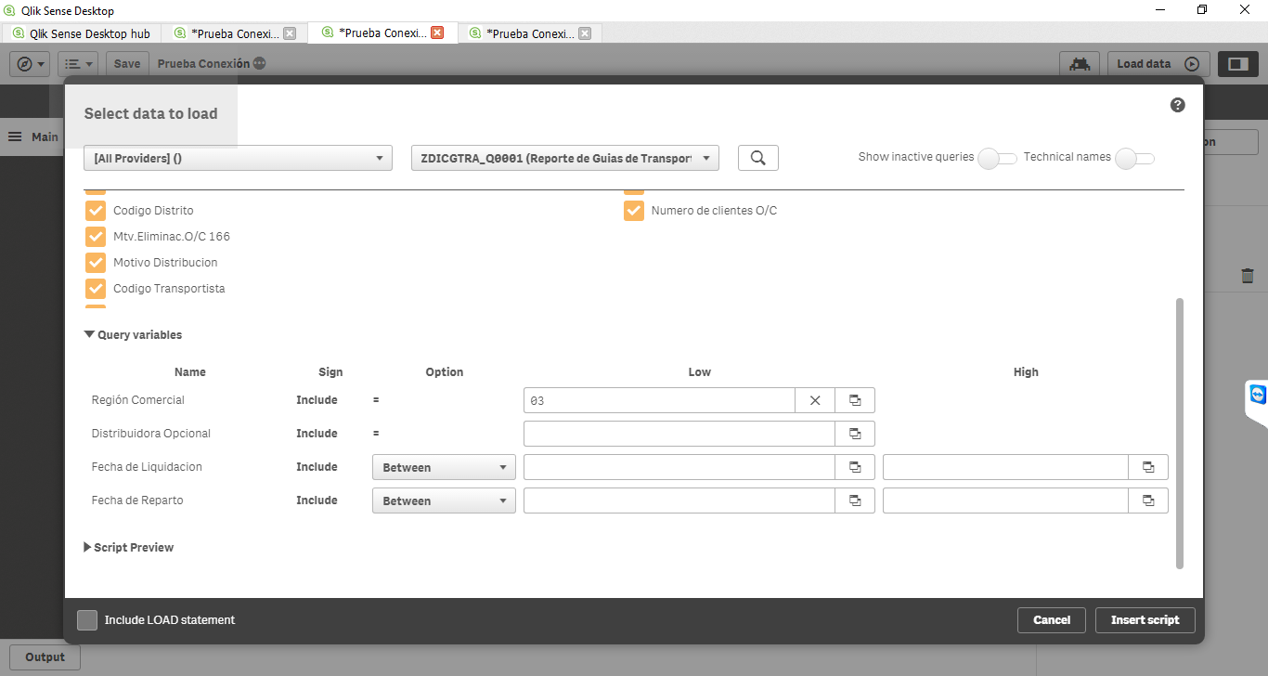Viewport: 1268px width, 676px height.
Task: Open selection for Fecha de Liquidacion high
Action: click(x=1148, y=467)
